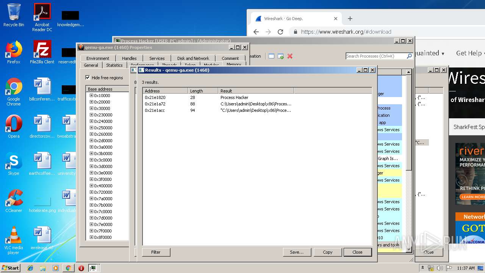
Task: Click the find window icon in Process Hacker toolbar
Action: 271,56
